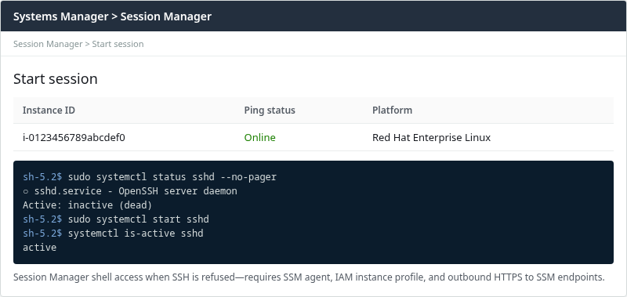627x297 pixels.
Task: Click the Session Manager shell access note caption
Action: 309,277
